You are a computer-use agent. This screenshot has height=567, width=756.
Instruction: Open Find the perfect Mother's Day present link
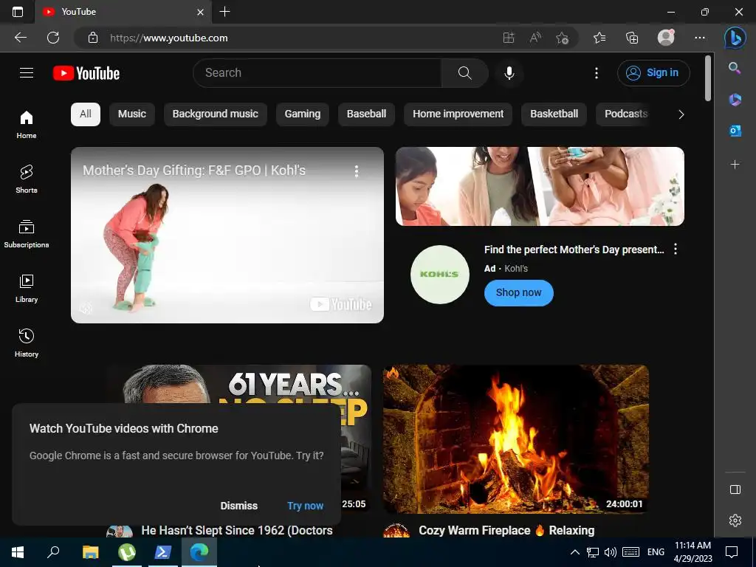coord(574,250)
